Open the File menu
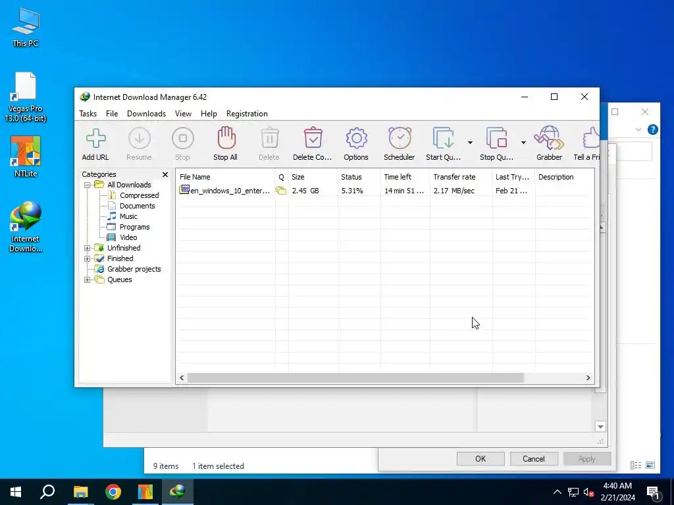Screen dimensions: 674x505 (112, 114)
